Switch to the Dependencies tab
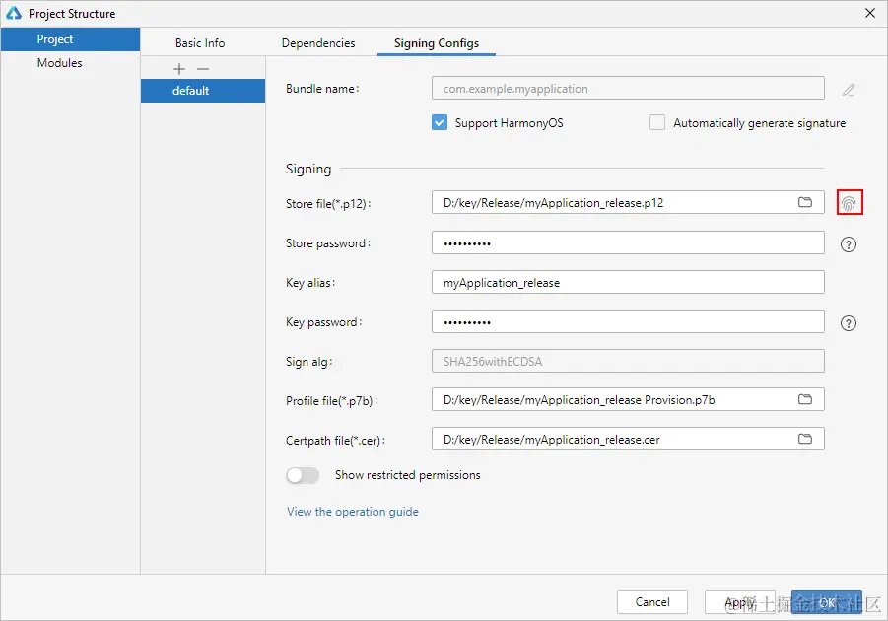This screenshot has width=888, height=621. click(x=318, y=43)
